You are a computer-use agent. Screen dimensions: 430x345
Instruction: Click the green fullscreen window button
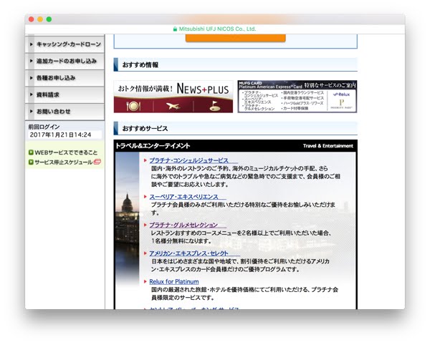[49, 19]
